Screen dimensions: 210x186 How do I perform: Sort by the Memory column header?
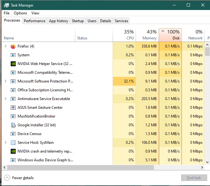tap(147, 35)
